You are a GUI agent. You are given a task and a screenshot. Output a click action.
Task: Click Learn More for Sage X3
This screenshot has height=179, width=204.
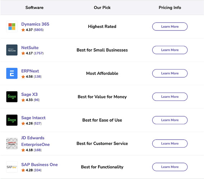(170, 97)
